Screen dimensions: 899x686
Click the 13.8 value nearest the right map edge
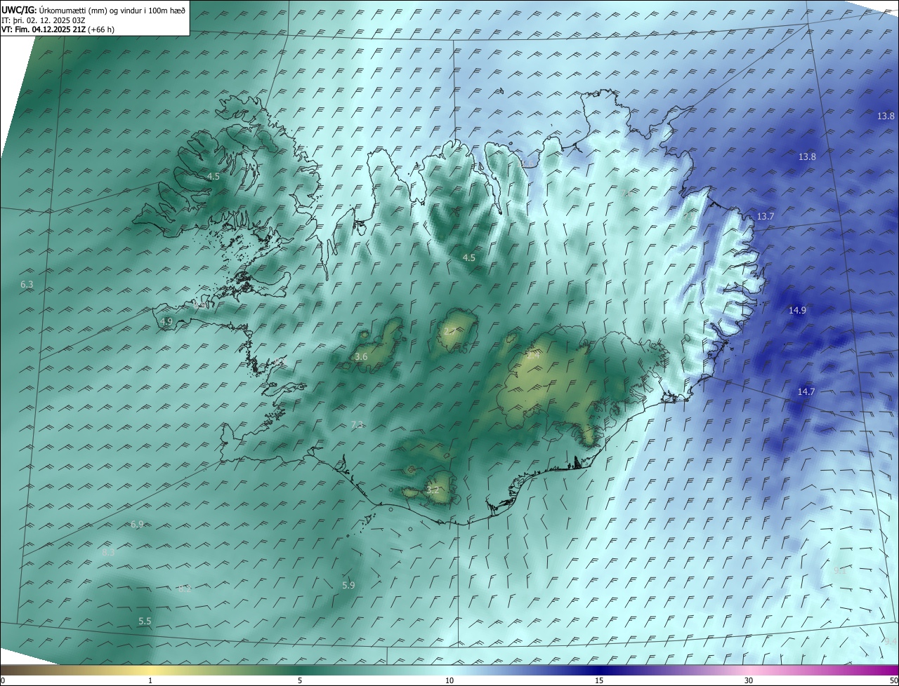click(886, 116)
